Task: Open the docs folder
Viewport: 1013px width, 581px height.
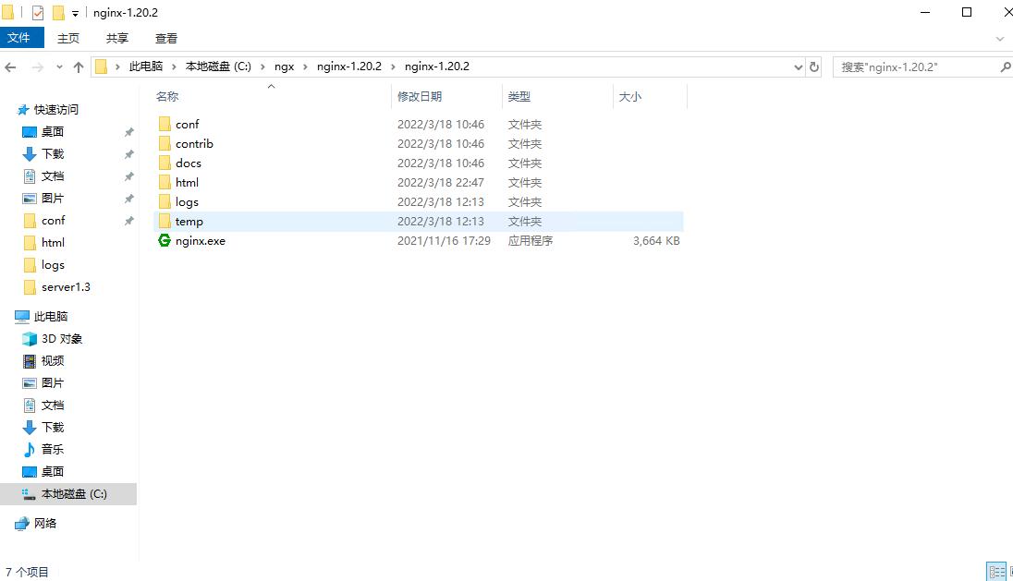Action: 189,163
